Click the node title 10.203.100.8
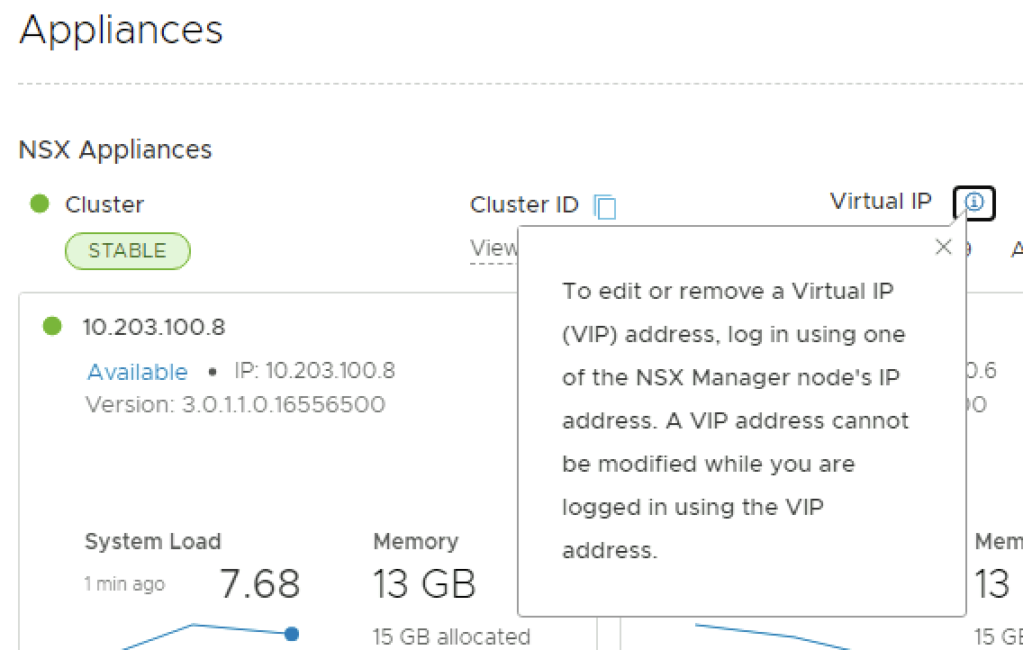1023x650 pixels. tap(153, 327)
